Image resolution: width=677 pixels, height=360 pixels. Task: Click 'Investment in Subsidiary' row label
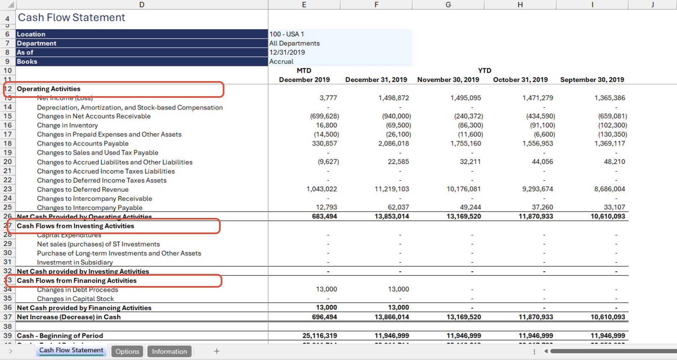(x=75, y=263)
